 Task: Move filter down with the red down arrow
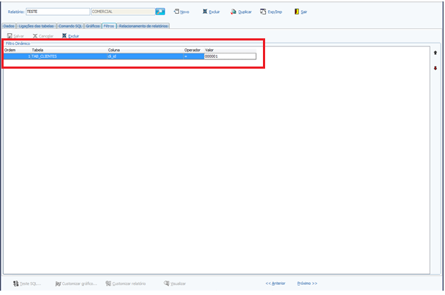436,68
